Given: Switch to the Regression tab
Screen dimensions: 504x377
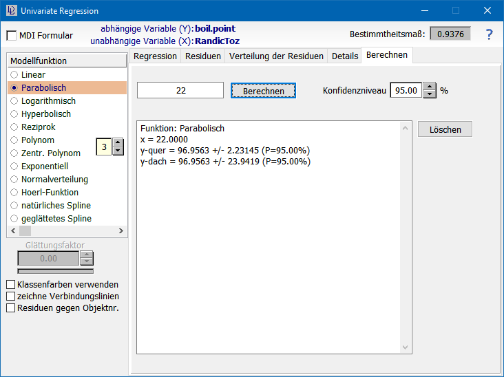Looking at the screenshot, I should [x=155, y=56].
